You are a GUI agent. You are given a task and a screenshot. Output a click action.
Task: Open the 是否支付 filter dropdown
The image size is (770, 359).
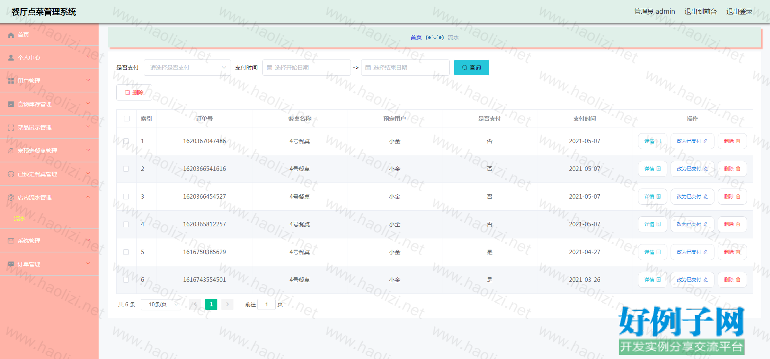[187, 68]
